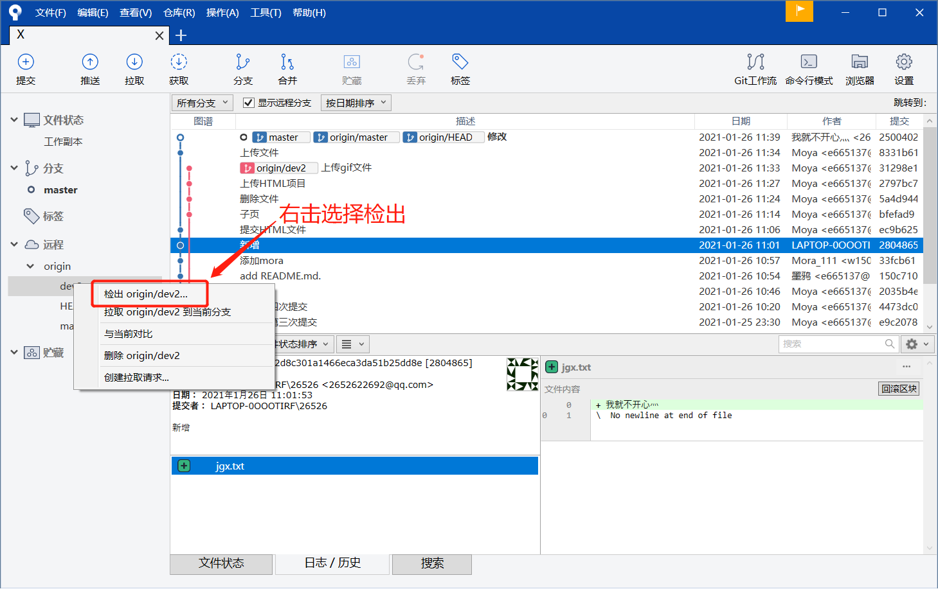Image resolution: width=938 pixels, height=589 pixels.
Task: Click the committer avatar identicon
Action: tap(522, 374)
